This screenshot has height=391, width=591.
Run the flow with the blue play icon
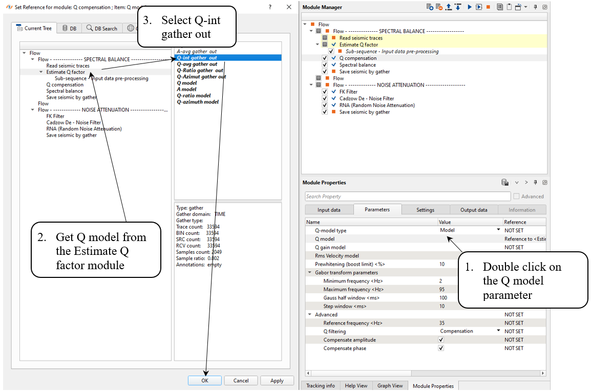pyautogui.click(x=470, y=7)
